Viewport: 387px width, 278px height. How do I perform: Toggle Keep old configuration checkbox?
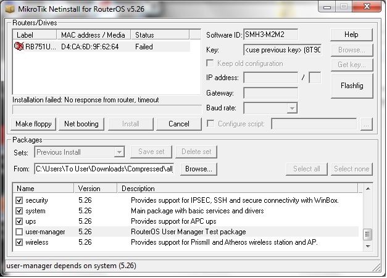tap(210, 63)
